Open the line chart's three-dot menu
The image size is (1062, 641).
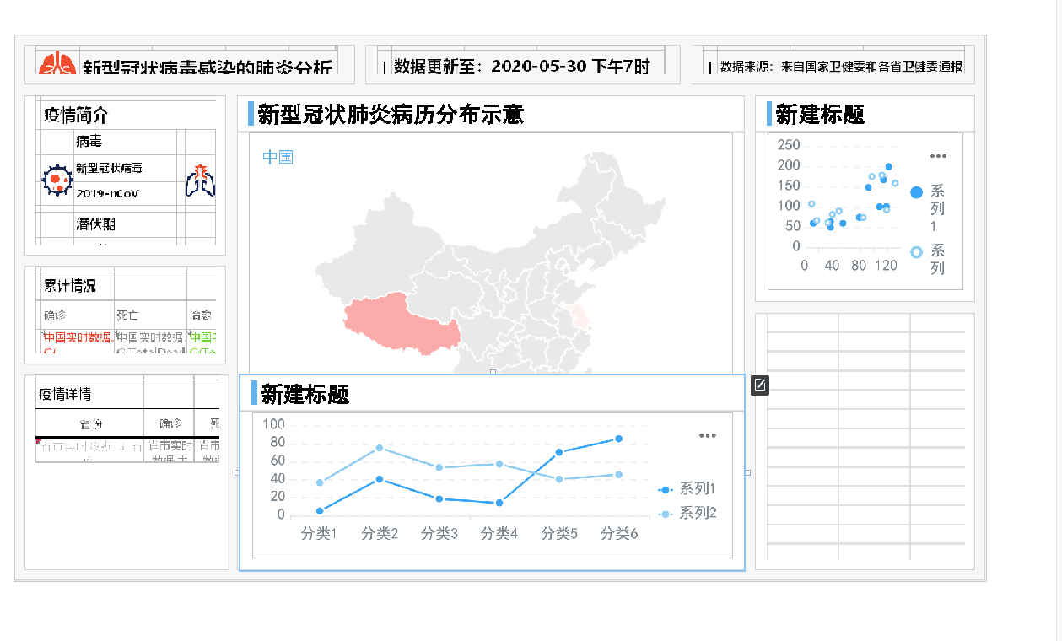click(707, 435)
